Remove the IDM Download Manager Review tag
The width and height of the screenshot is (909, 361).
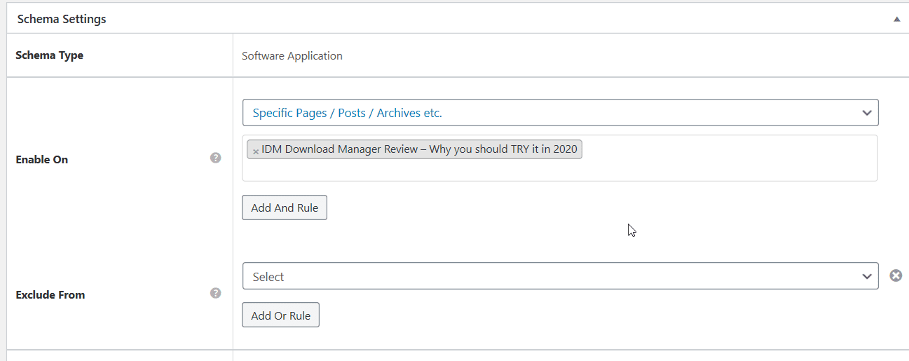(x=256, y=151)
